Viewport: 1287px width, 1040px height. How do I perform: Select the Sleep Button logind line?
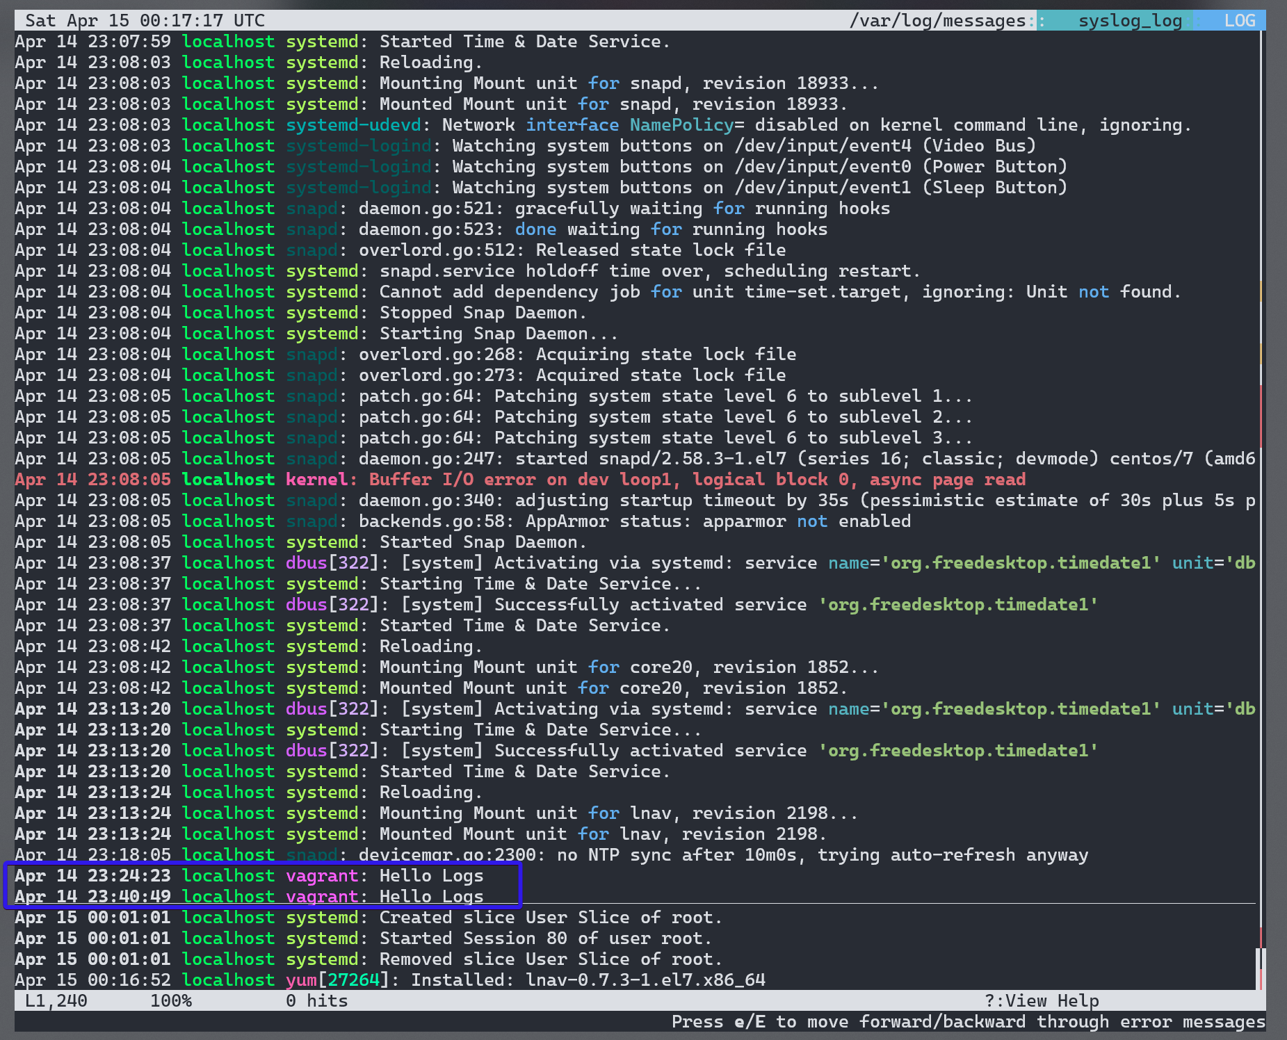tap(541, 188)
